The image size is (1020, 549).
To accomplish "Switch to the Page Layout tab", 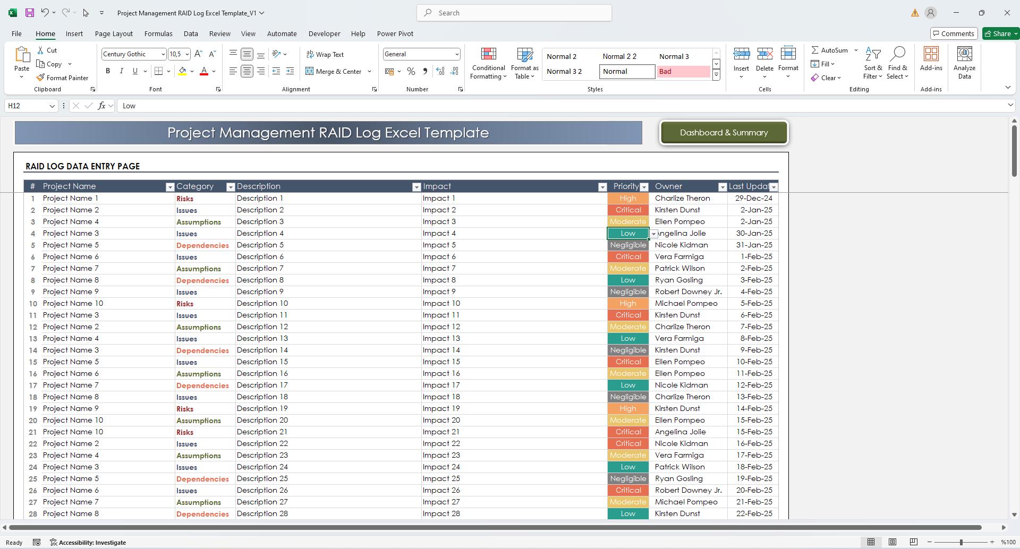I will (x=114, y=33).
